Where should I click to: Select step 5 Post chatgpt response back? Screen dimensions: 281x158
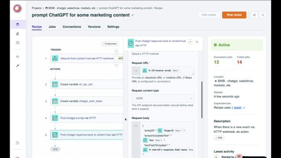coord(87,135)
